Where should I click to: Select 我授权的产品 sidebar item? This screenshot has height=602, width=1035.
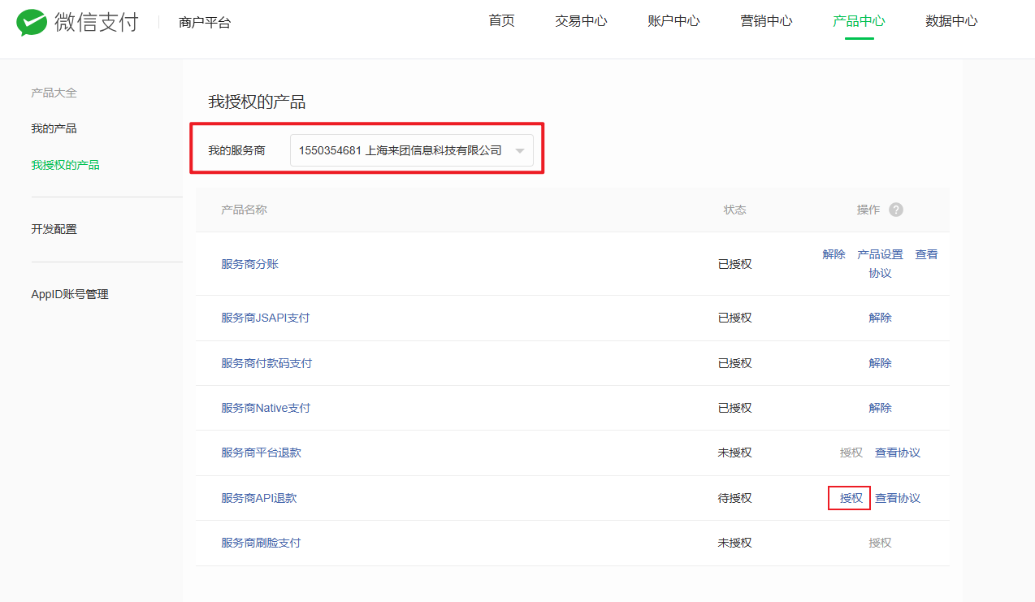click(65, 165)
